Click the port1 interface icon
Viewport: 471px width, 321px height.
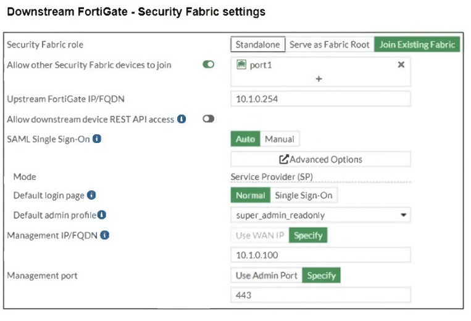(x=242, y=65)
